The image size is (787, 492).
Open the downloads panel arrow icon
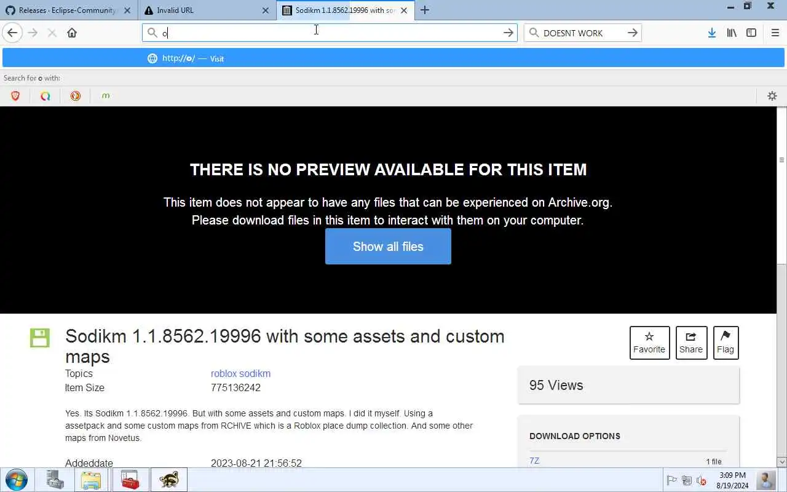pos(711,33)
